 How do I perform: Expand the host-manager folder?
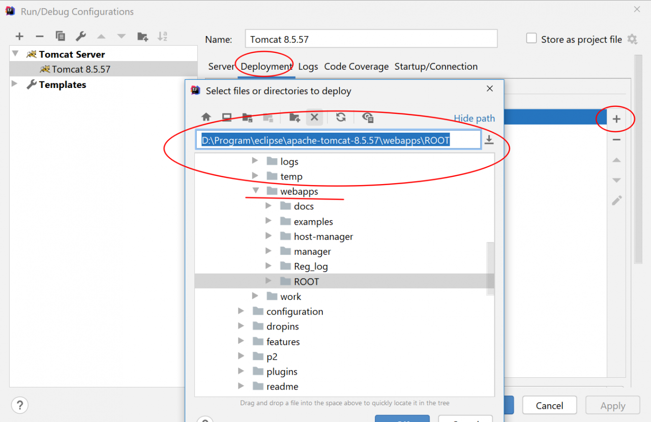coord(269,236)
